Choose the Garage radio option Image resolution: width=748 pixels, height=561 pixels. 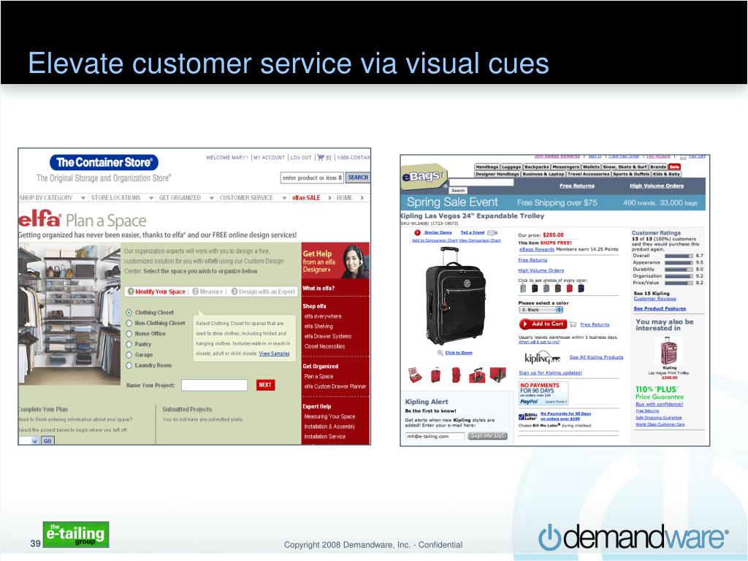[x=129, y=354]
